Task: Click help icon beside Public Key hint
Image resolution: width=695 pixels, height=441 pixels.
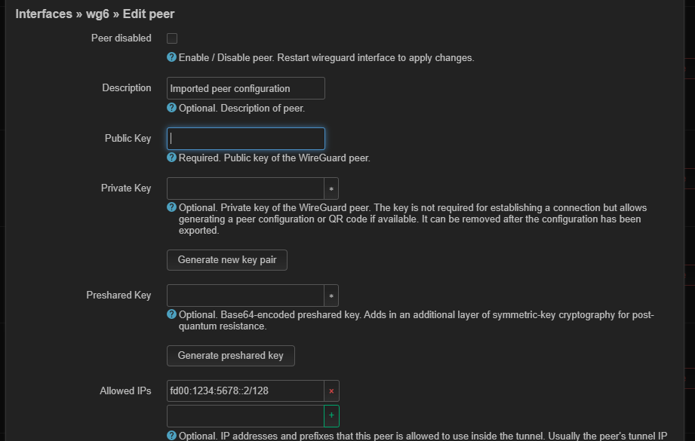Action: coord(171,158)
